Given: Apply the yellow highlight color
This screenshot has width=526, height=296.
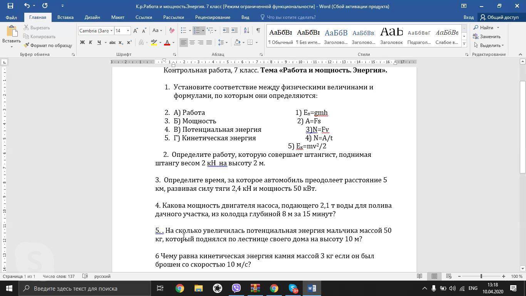Looking at the screenshot, I should pos(154,42).
